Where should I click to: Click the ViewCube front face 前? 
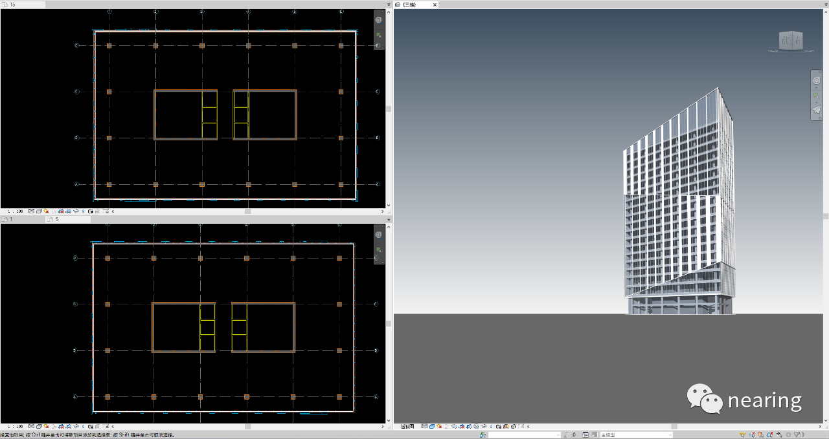[x=786, y=41]
